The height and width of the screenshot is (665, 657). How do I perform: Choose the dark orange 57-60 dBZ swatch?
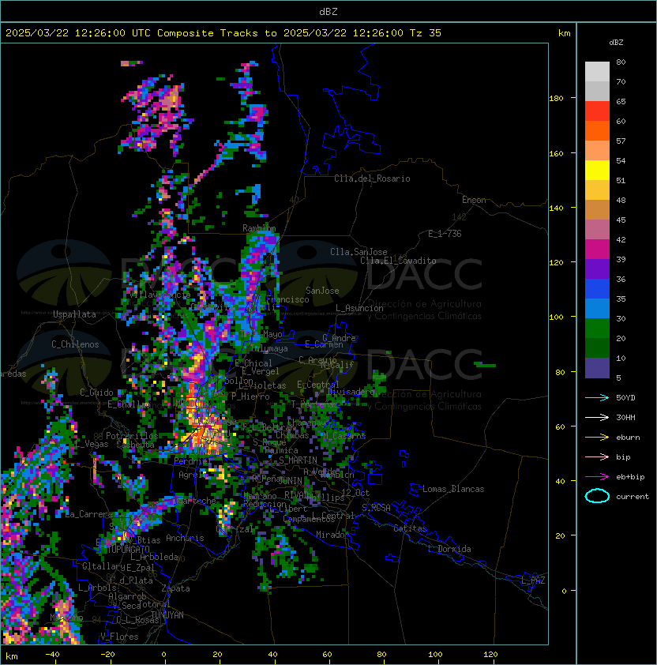coord(597,131)
